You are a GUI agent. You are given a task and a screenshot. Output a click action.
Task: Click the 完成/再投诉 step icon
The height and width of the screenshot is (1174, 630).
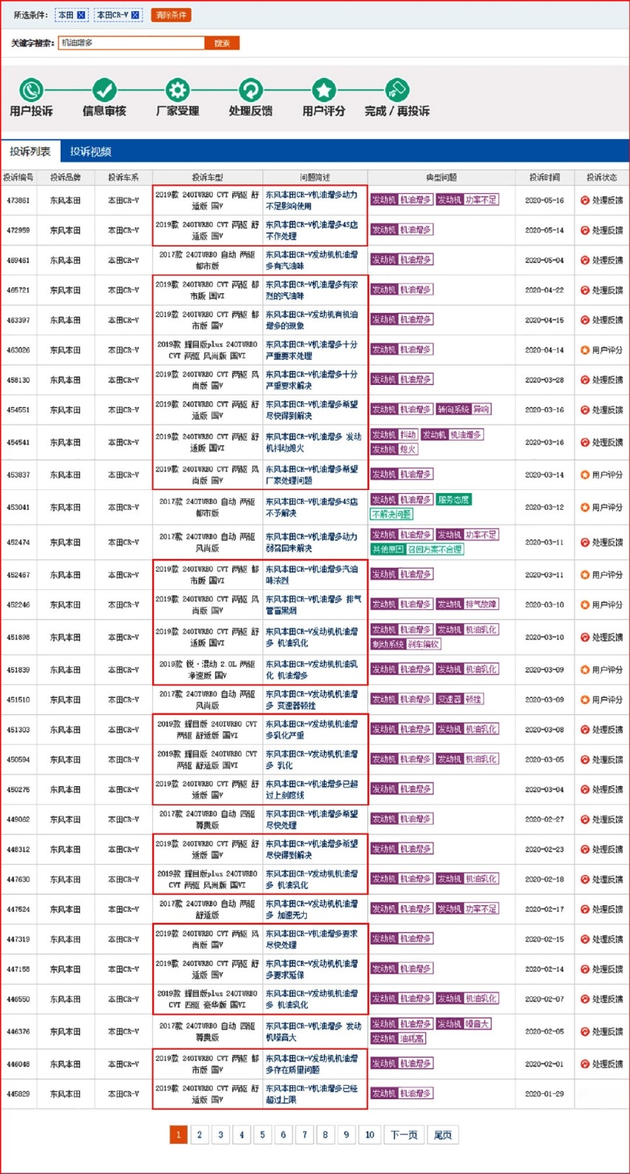[x=397, y=90]
